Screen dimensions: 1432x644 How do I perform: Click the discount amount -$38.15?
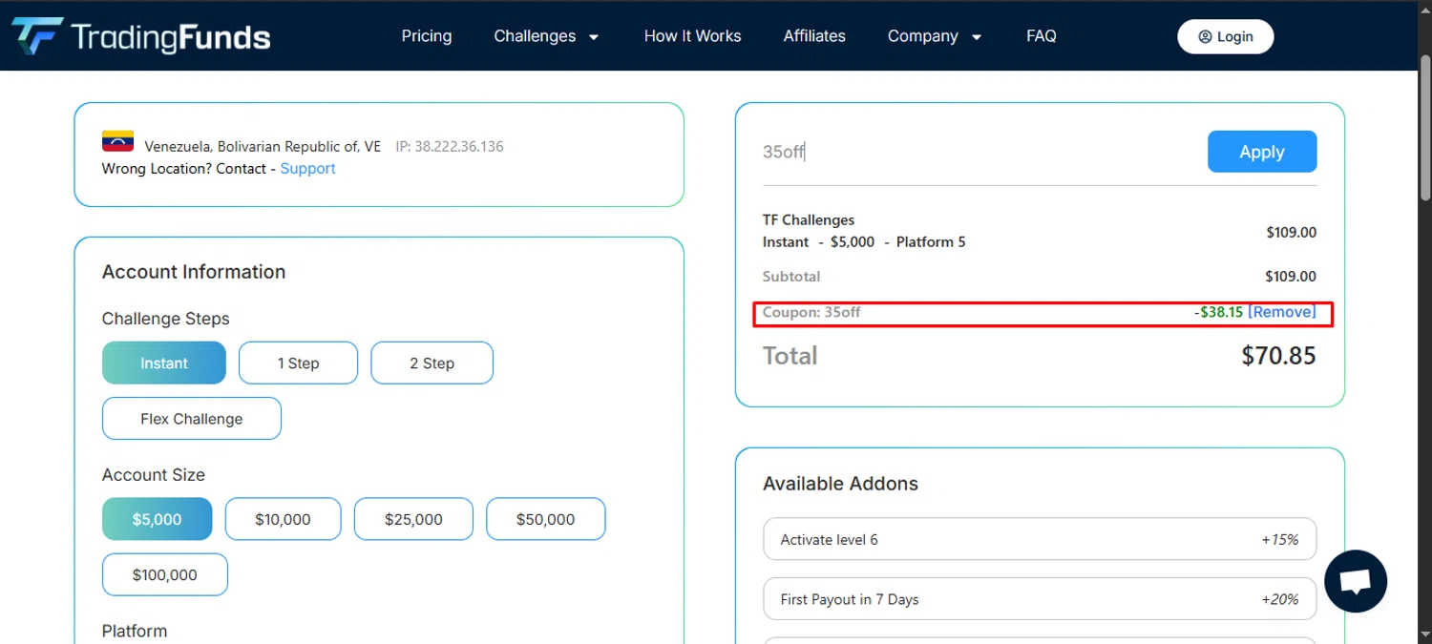tap(1218, 312)
